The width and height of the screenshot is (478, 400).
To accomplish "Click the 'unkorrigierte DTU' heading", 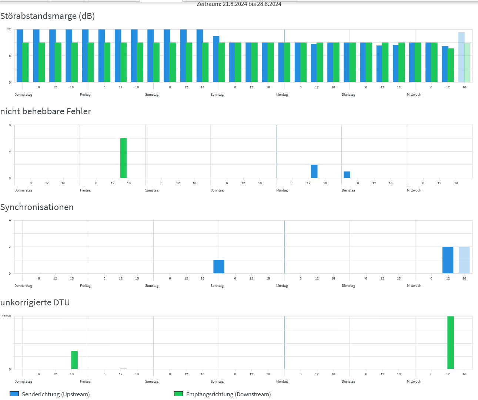I will pyautogui.click(x=35, y=302).
